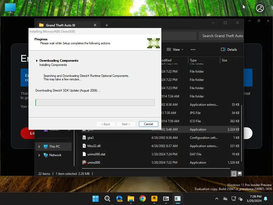Click the muted volume tray icon

[240, 199]
